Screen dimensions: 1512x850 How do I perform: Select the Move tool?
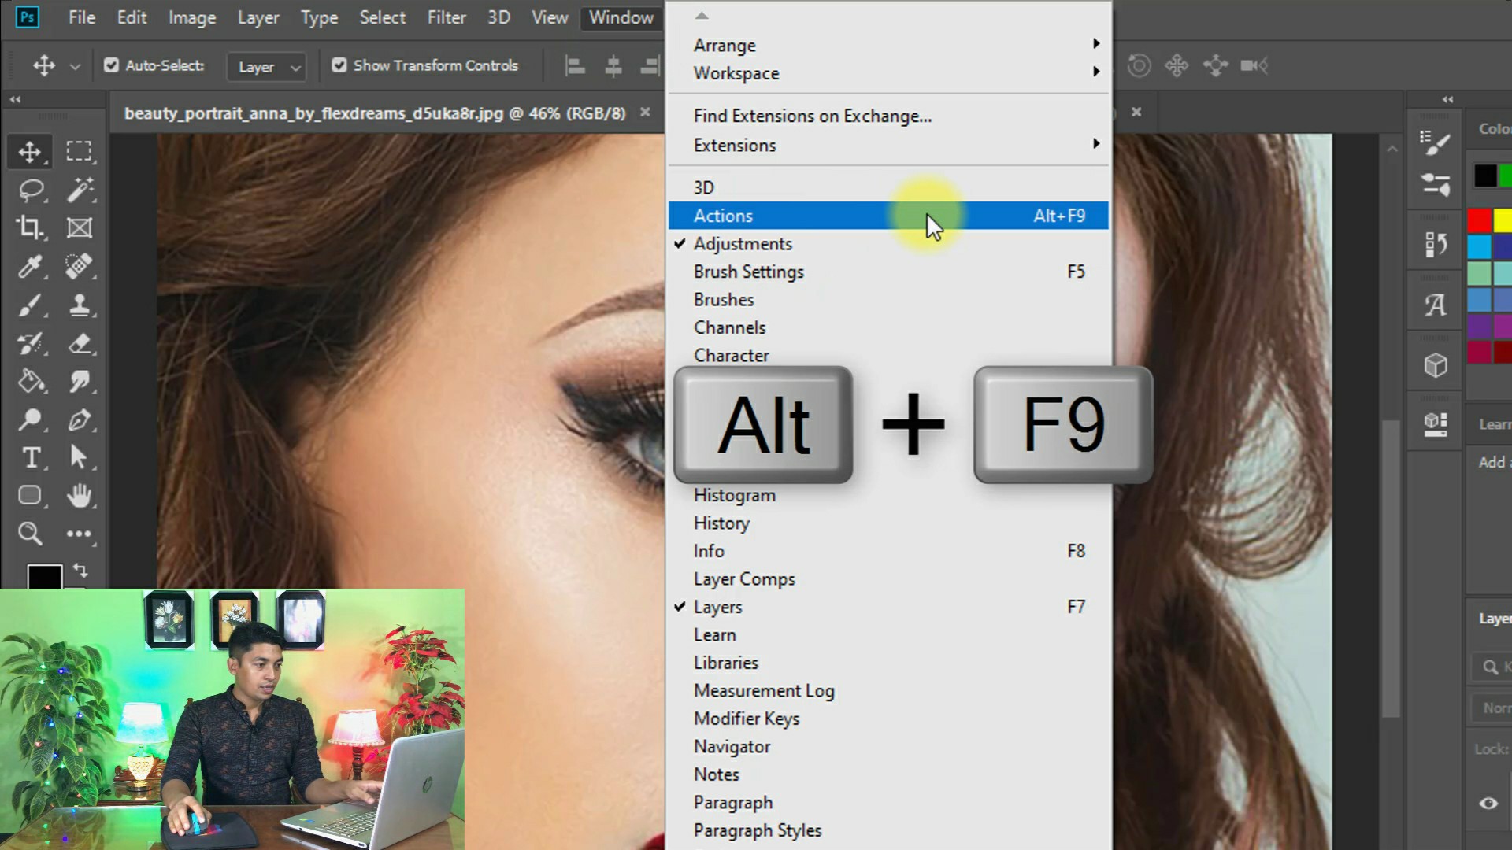coord(30,151)
